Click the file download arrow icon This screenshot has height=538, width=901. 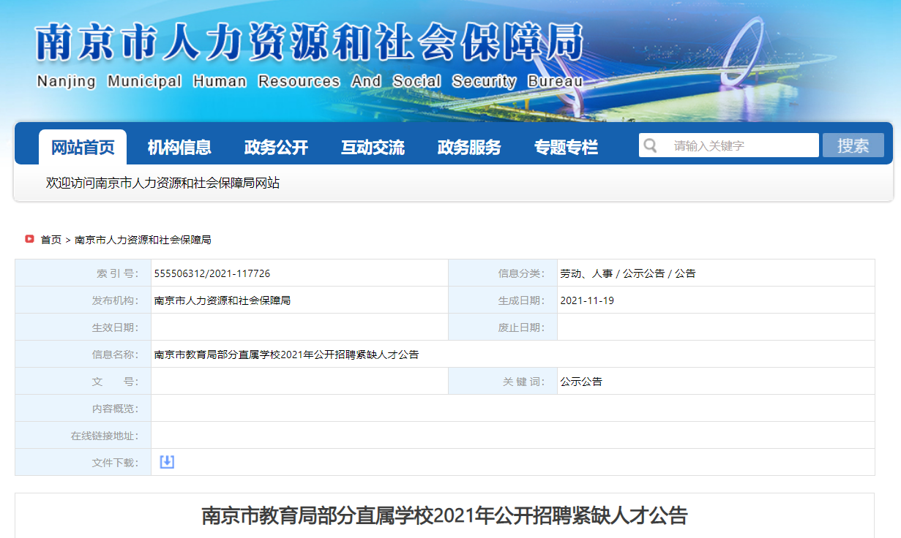tap(167, 462)
